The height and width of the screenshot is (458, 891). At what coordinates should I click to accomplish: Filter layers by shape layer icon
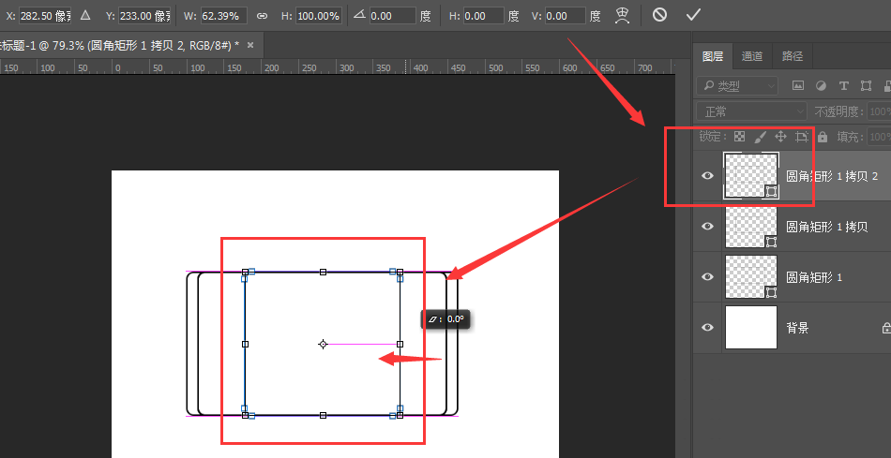[x=866, y=85]
